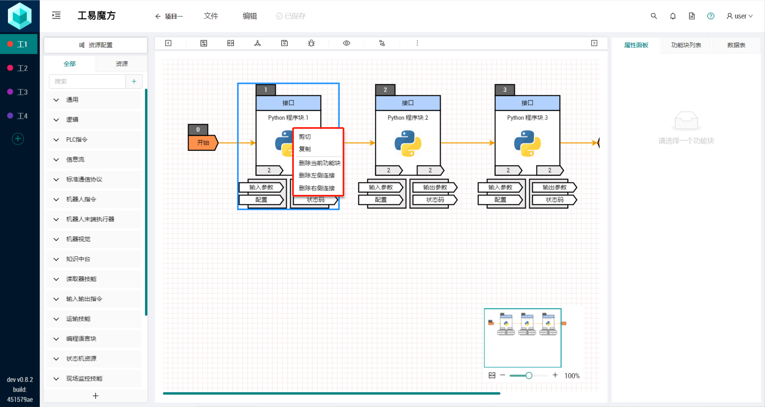Switch to the 资源 tab
Image resolution: width=765 pixels, height=407 pixels.
122,64
